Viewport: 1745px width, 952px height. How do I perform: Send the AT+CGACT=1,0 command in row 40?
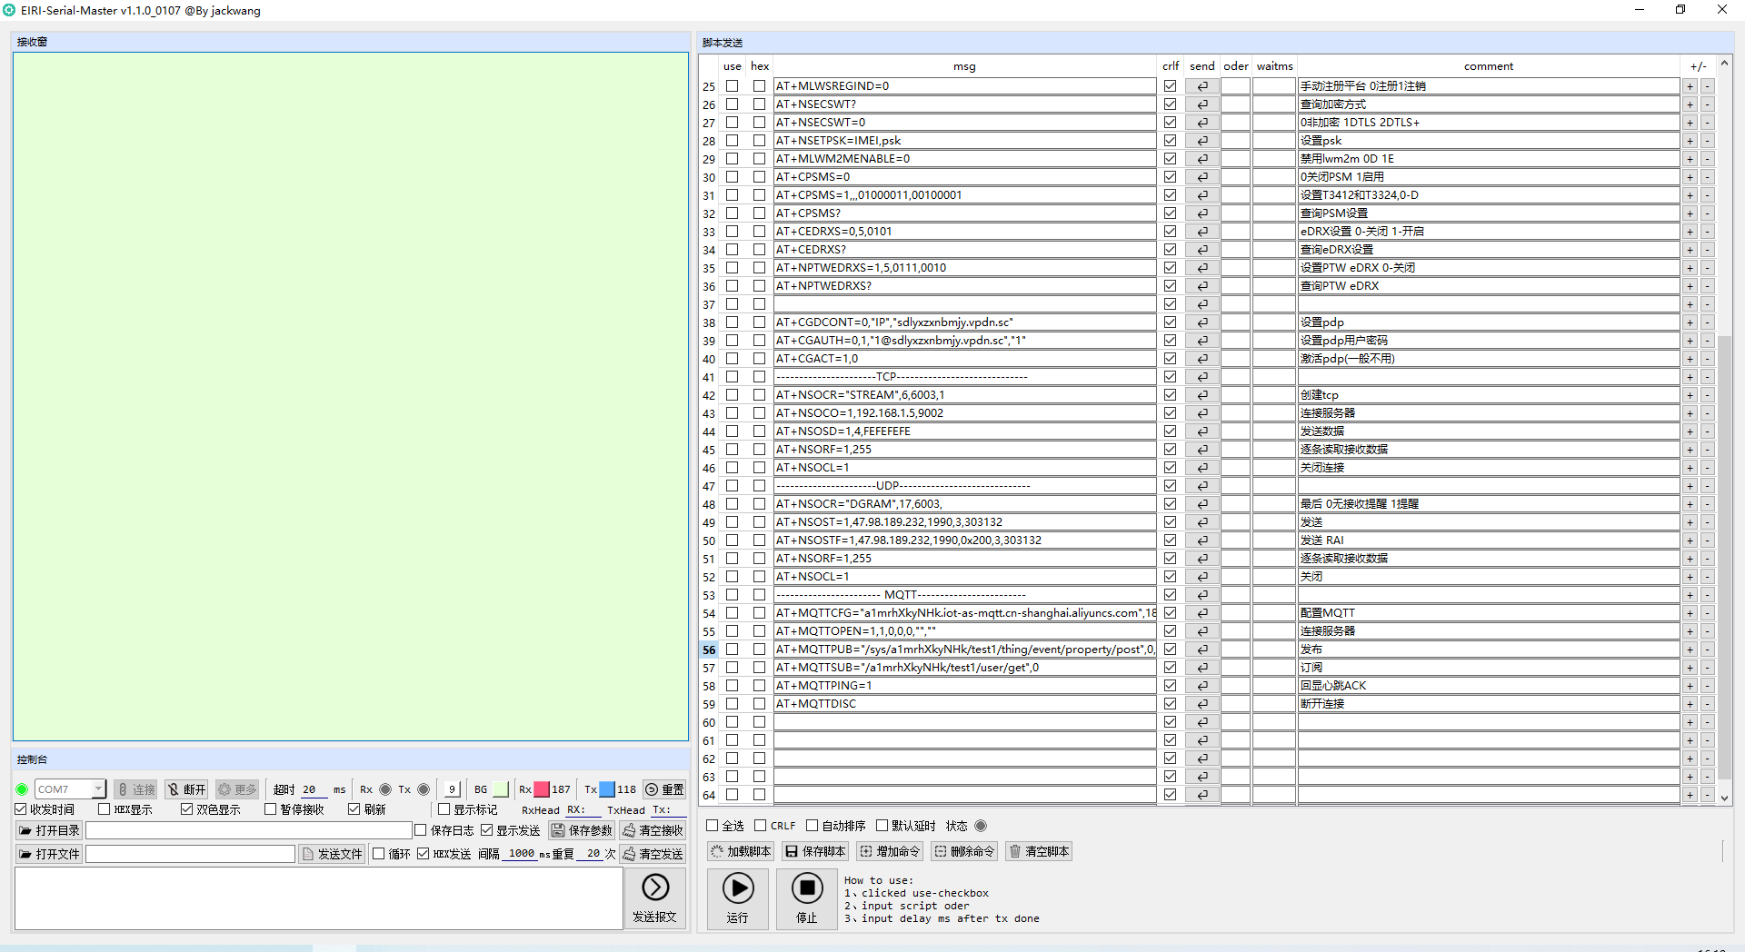(x=1202, y=359)
